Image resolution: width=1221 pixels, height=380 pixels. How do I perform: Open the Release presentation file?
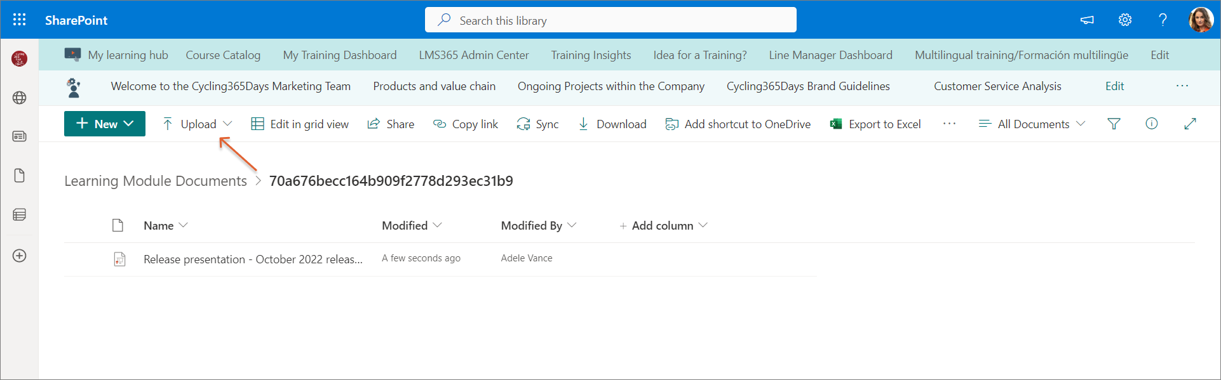point(253,259)
